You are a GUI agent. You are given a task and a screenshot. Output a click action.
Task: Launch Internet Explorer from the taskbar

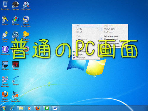[12, 108]
